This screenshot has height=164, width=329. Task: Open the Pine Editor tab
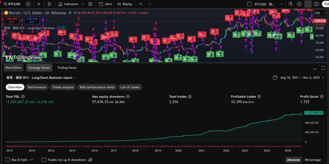pos(13,68)
